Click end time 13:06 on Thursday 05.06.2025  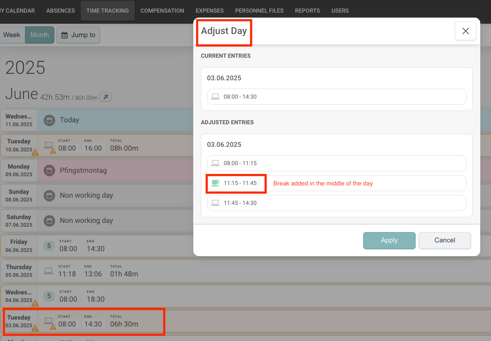[x=93, y=274]
